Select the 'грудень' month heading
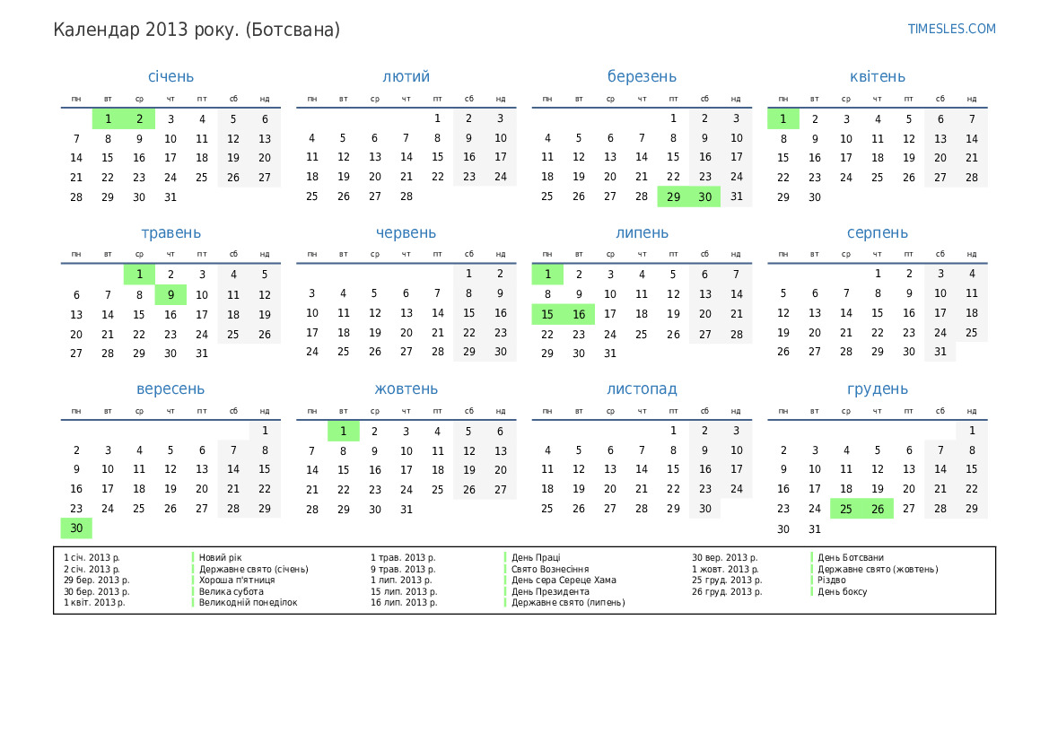The height and width of the screenshot is (742, 1049). coord(877,388)
